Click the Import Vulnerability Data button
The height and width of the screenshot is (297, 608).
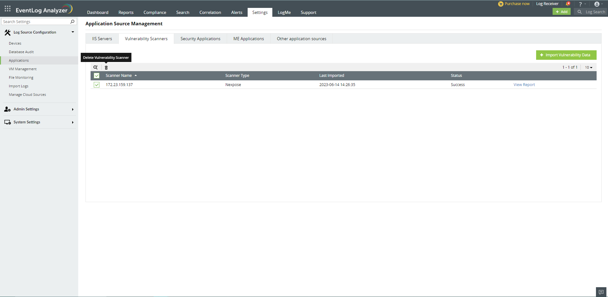coord(566,55)
